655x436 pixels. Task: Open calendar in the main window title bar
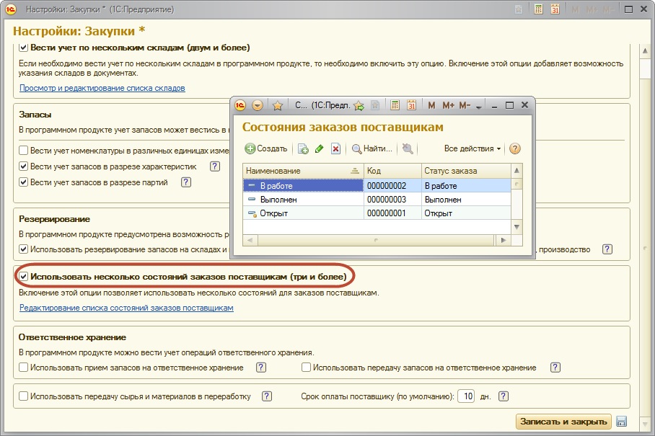555,9
